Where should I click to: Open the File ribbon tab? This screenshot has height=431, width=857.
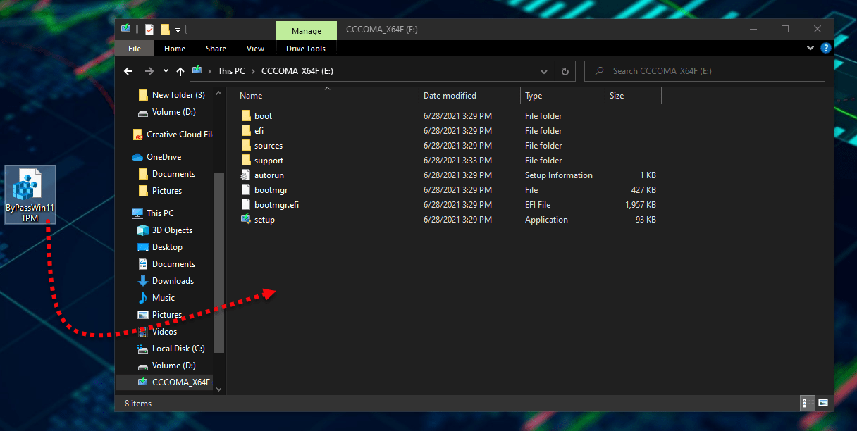click(x=135, y=49)
